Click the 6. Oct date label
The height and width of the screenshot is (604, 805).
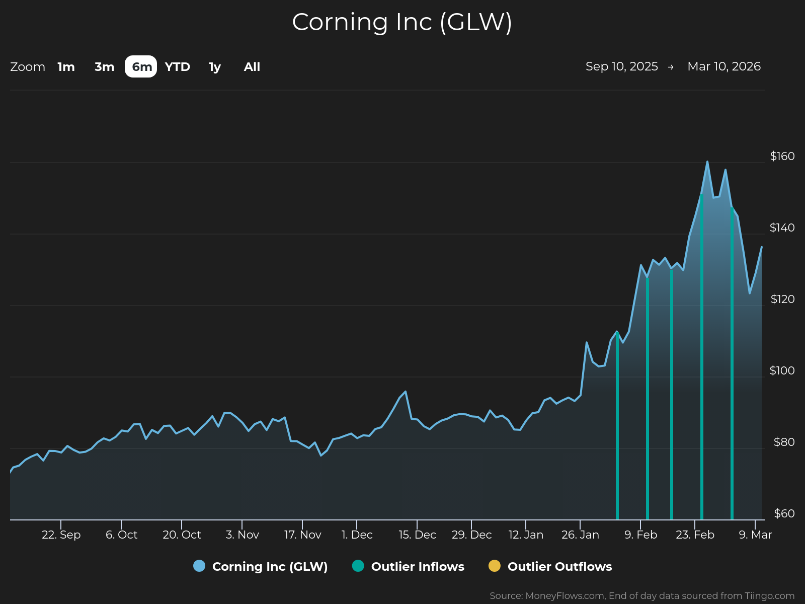[121, 535]
